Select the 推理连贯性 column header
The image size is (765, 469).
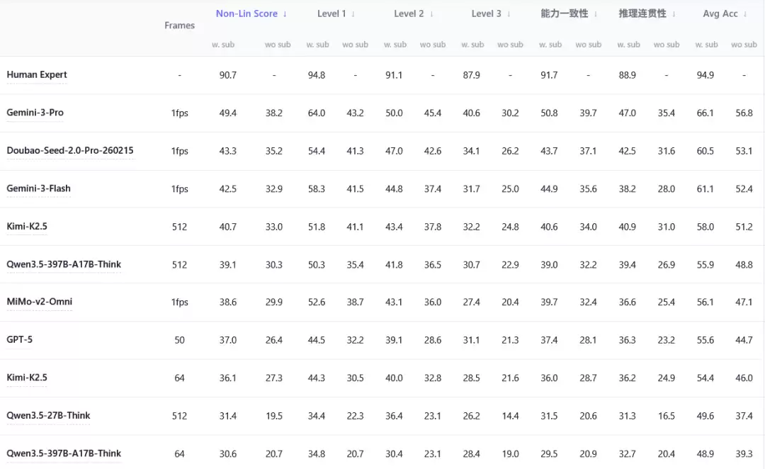[642, 13]
